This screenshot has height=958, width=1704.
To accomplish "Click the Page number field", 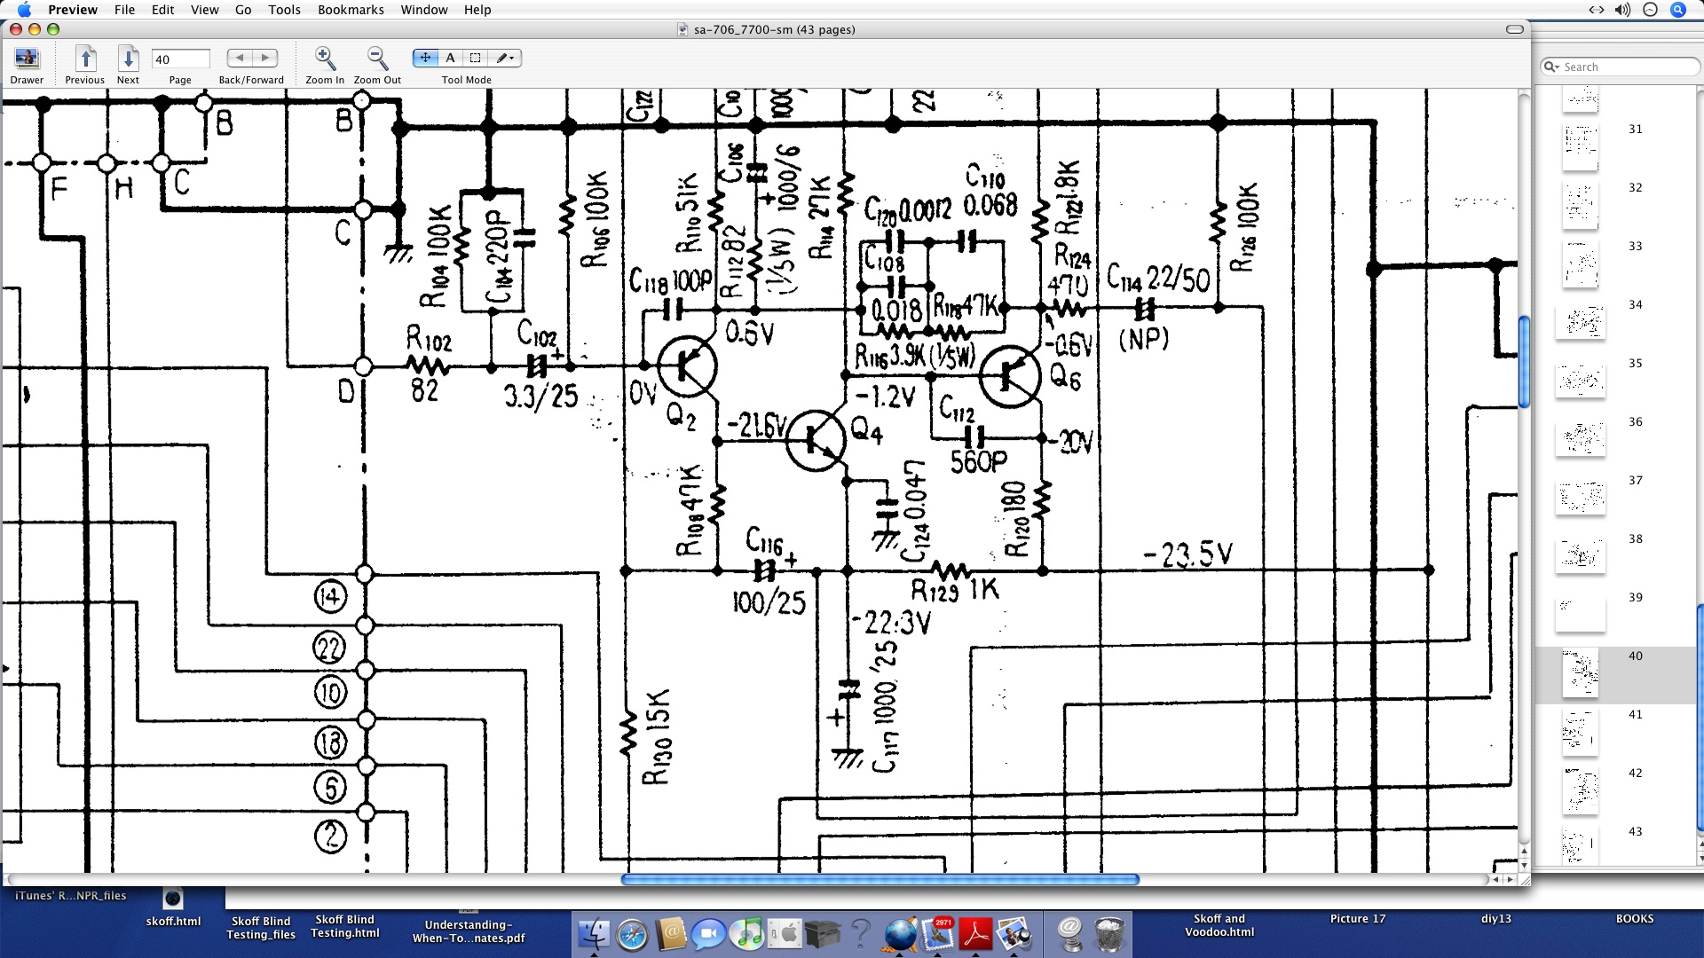I will coord(180,59).
